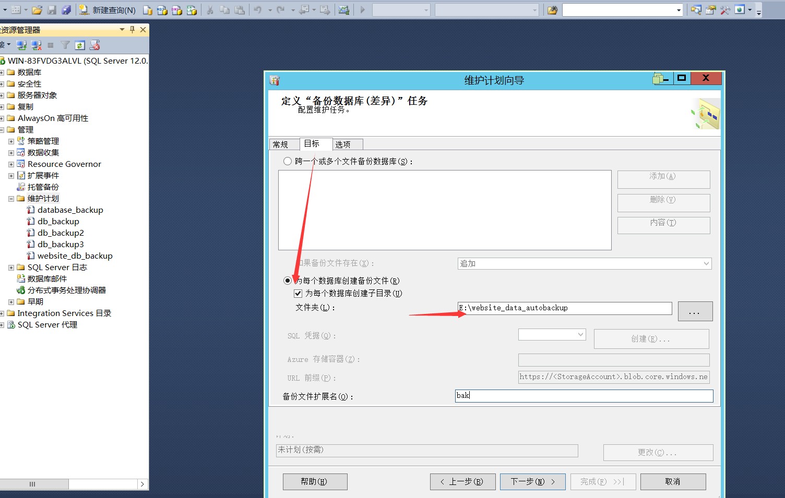Click the 下一步 (Next) button
The width and height of the screenshot is (785, 498).
532,481
